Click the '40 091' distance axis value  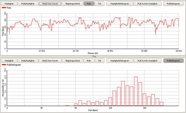click(x=110, y=51)
